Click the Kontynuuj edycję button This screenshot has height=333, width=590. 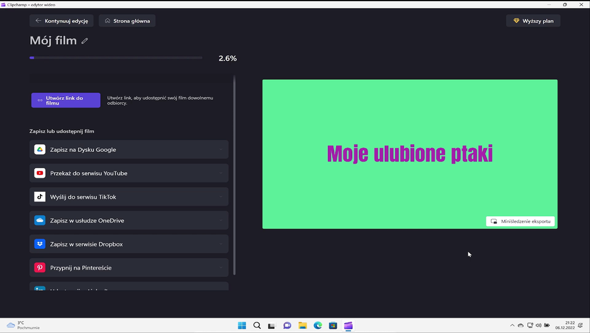tap(61, 21)
